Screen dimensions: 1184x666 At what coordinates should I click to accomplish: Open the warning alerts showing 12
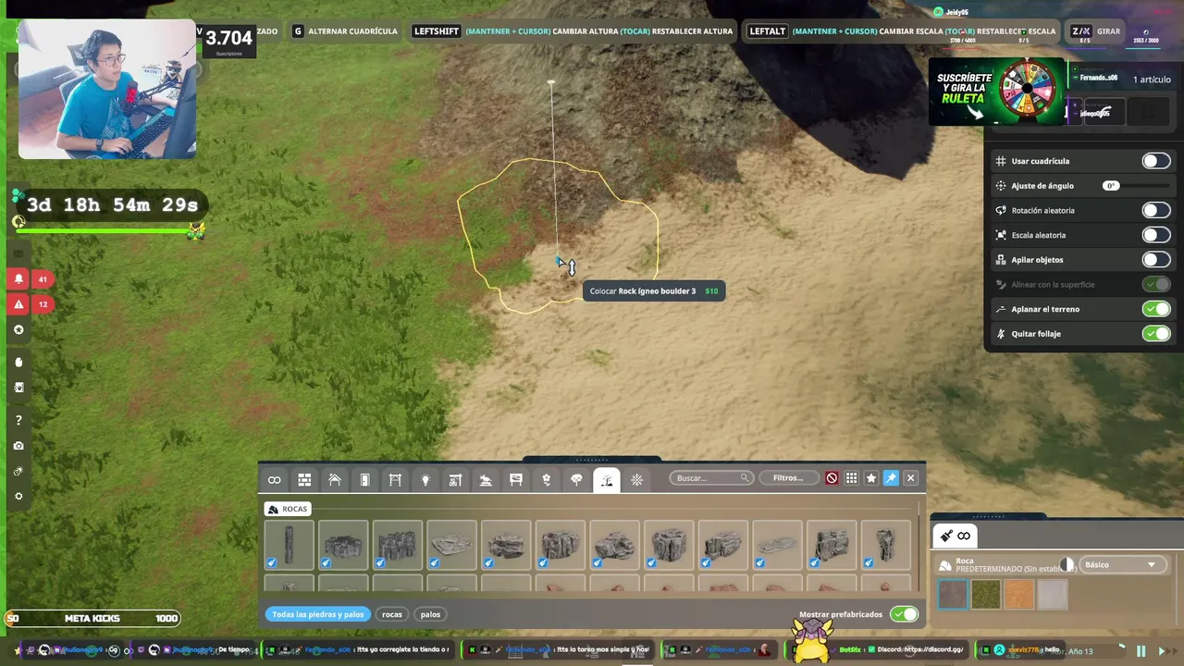pos(18,304)
